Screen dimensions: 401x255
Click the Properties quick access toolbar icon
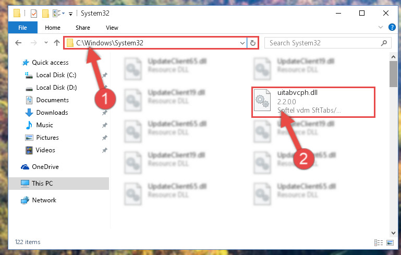coord(34,14)
